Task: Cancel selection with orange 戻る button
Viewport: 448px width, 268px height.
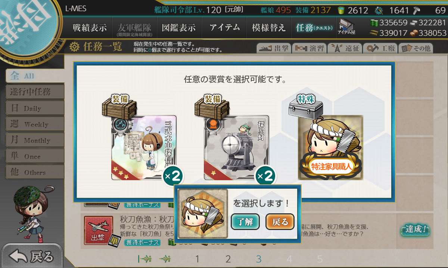Action: coord(280,222)
